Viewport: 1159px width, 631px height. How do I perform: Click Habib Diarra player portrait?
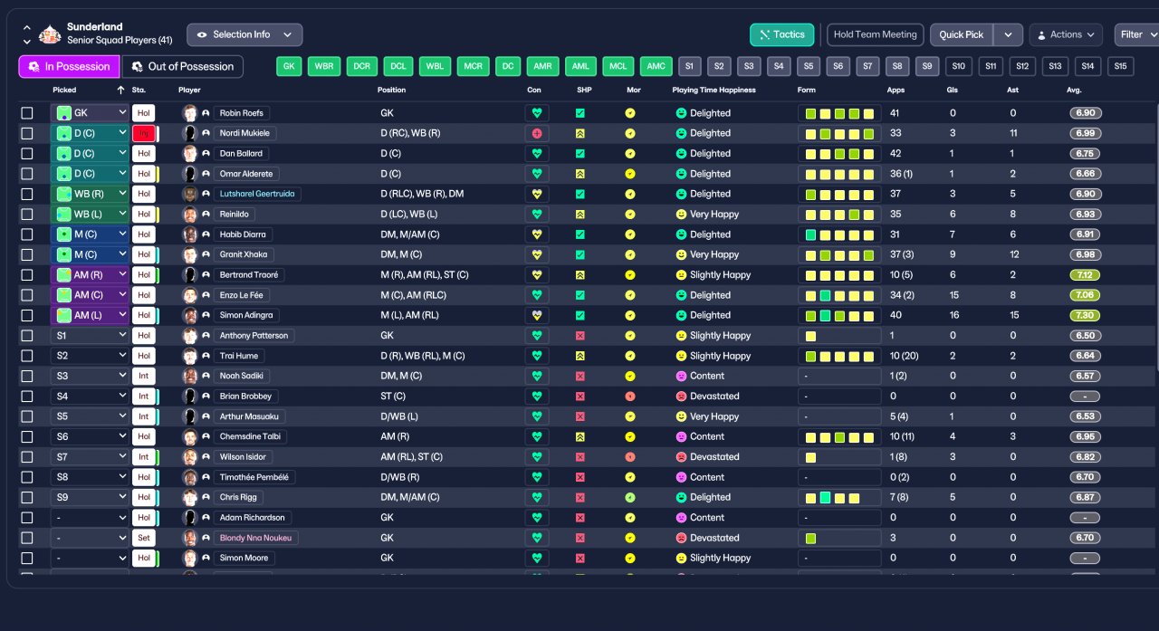(x=190, y=234)
